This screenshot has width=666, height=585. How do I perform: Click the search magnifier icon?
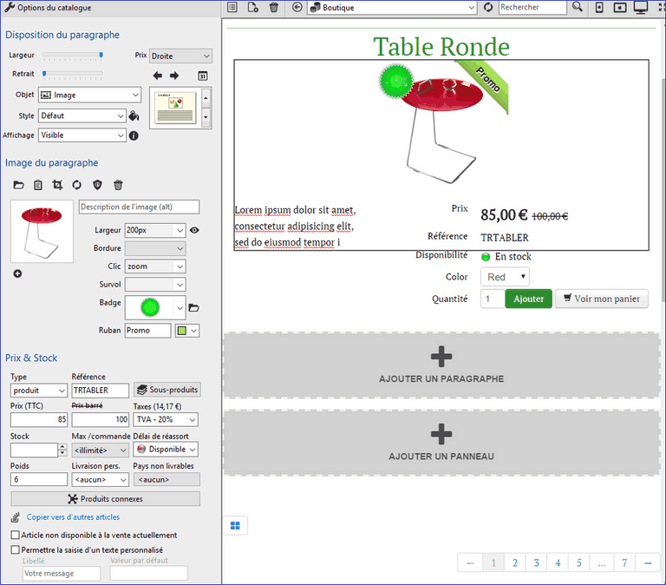pyautogui.click(x=578, y=8)
